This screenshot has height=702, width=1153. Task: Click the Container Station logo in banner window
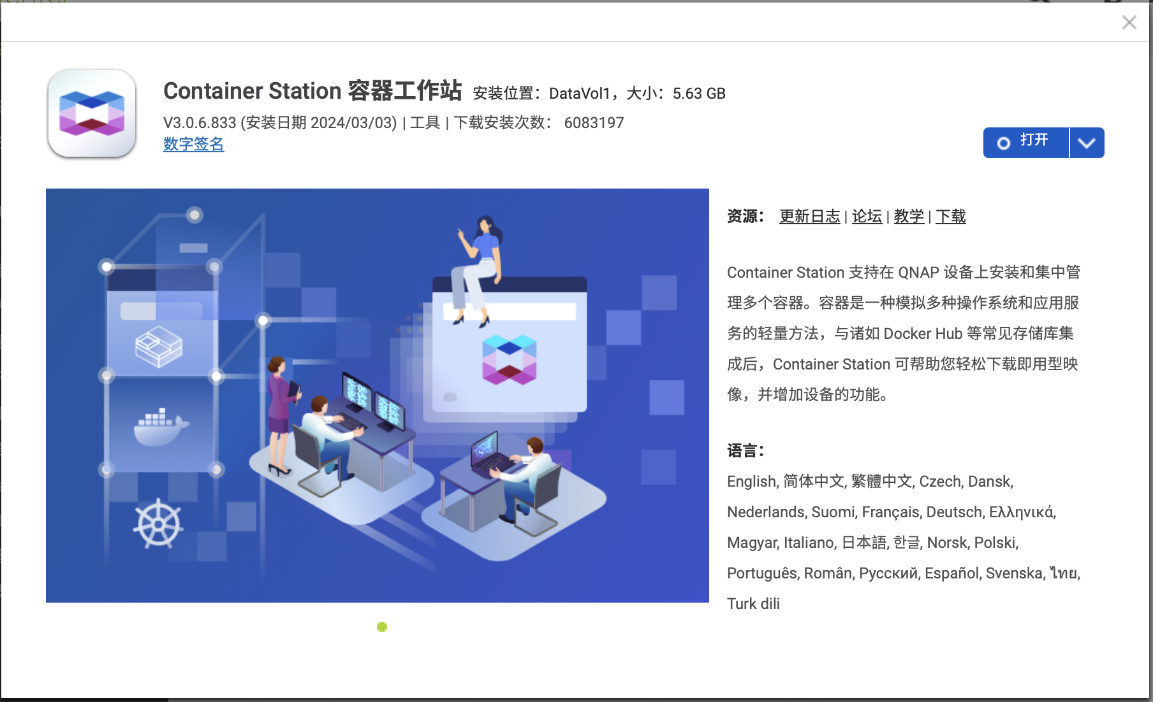pyautogui.click(x=509, y=359)
